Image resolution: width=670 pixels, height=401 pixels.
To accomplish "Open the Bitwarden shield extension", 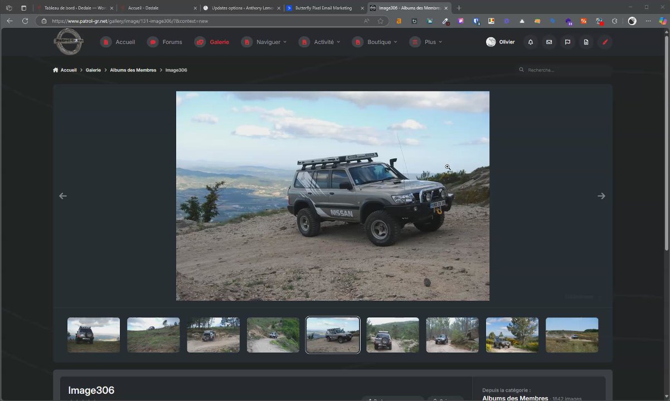I will pyautogui.click(x=476, y=21).
